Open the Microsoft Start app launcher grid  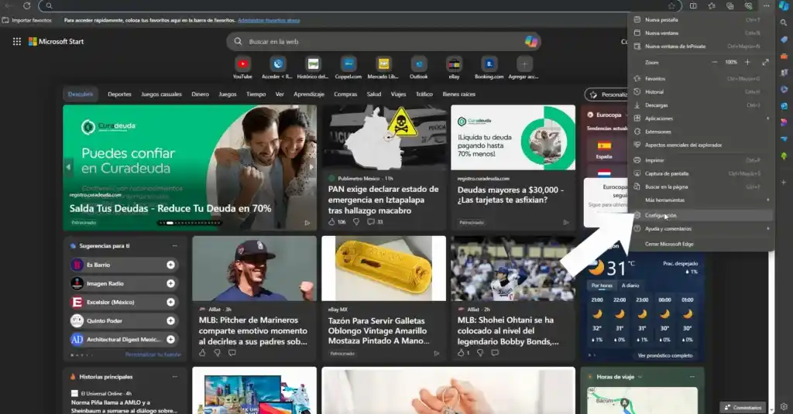pyautogui.click(x=17, y=42)
